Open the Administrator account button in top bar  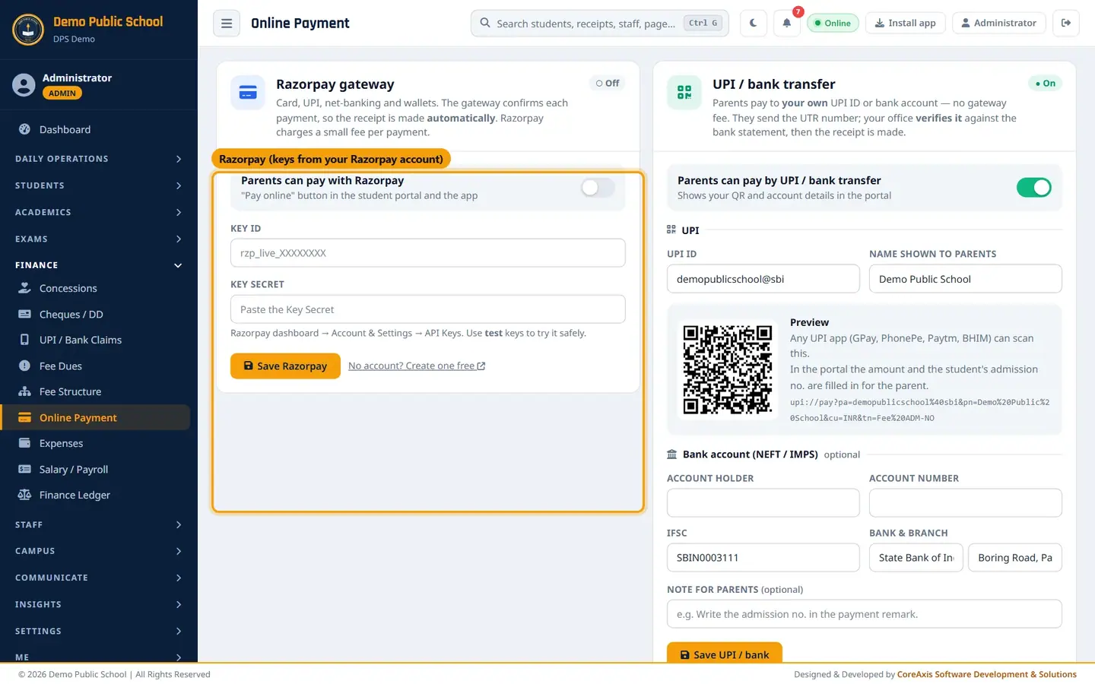[x=999, y=23]
